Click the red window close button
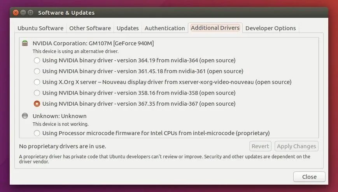The width and height of the screenshot is (338, 192). point(16,13)
